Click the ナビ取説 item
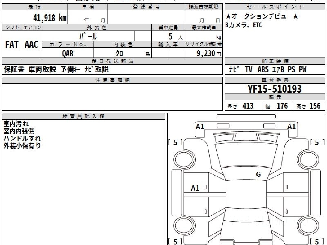Viewport: 327px width, 245px height. [x=96, y=69]
